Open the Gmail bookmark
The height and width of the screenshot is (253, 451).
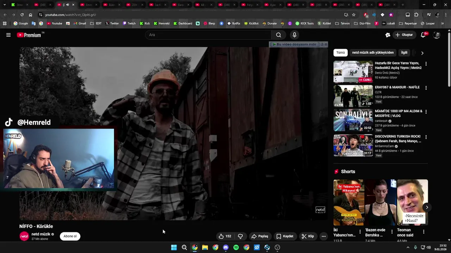[80, 24]
